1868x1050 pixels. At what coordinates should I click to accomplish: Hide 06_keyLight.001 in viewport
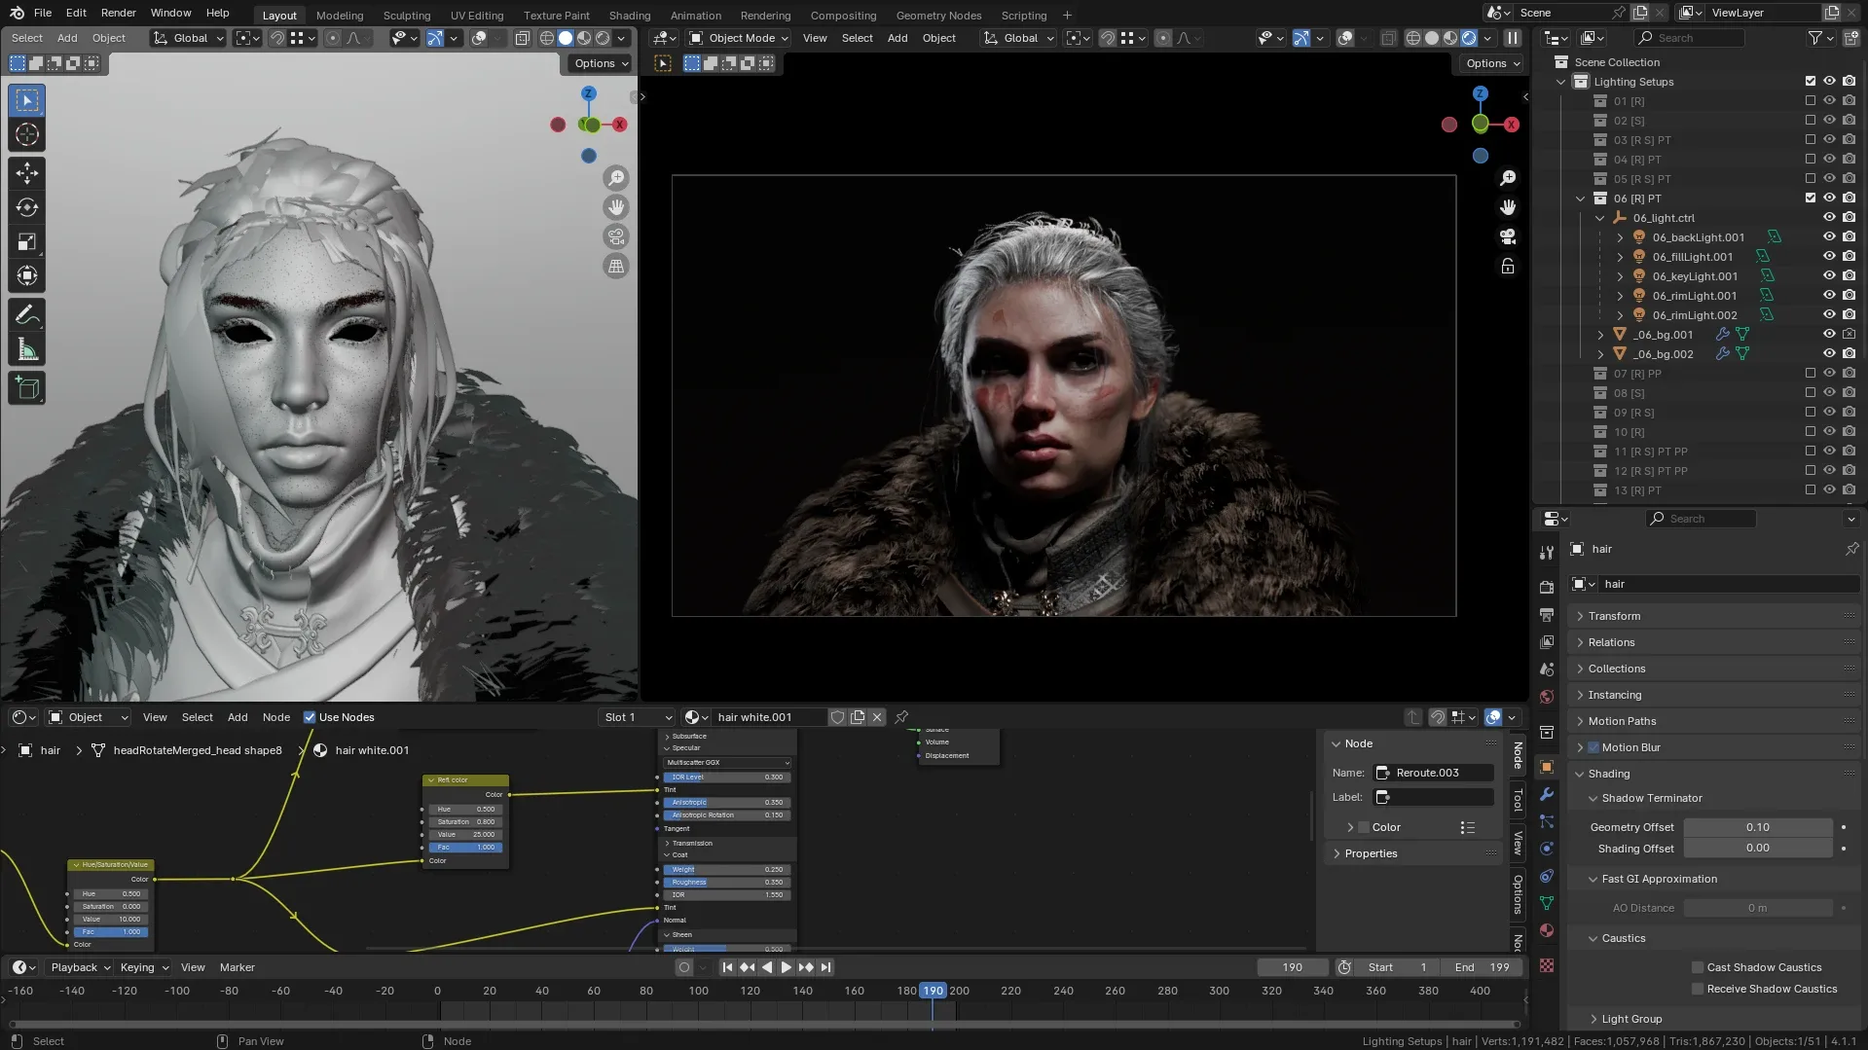[1829, 276]
